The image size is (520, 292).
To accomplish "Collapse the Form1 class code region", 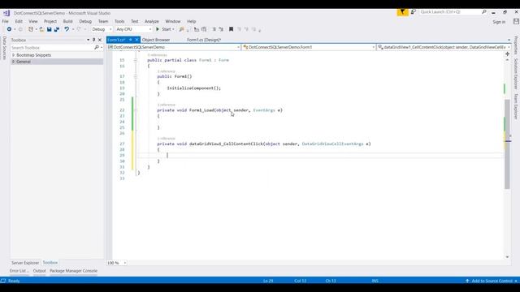I will [136, 60].
